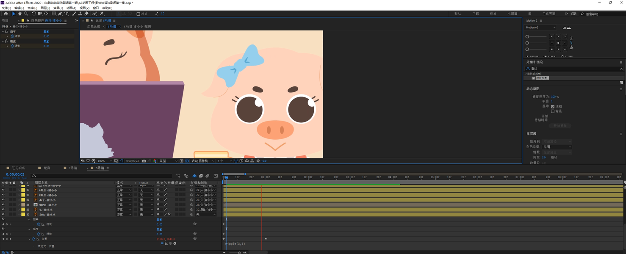Select the Pen tool
The image size is (626, 254).
point(60,14)
